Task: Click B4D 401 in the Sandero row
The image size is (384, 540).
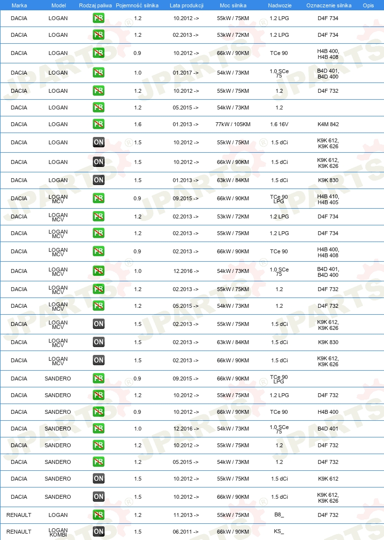Action: click(x=328, y=429)
